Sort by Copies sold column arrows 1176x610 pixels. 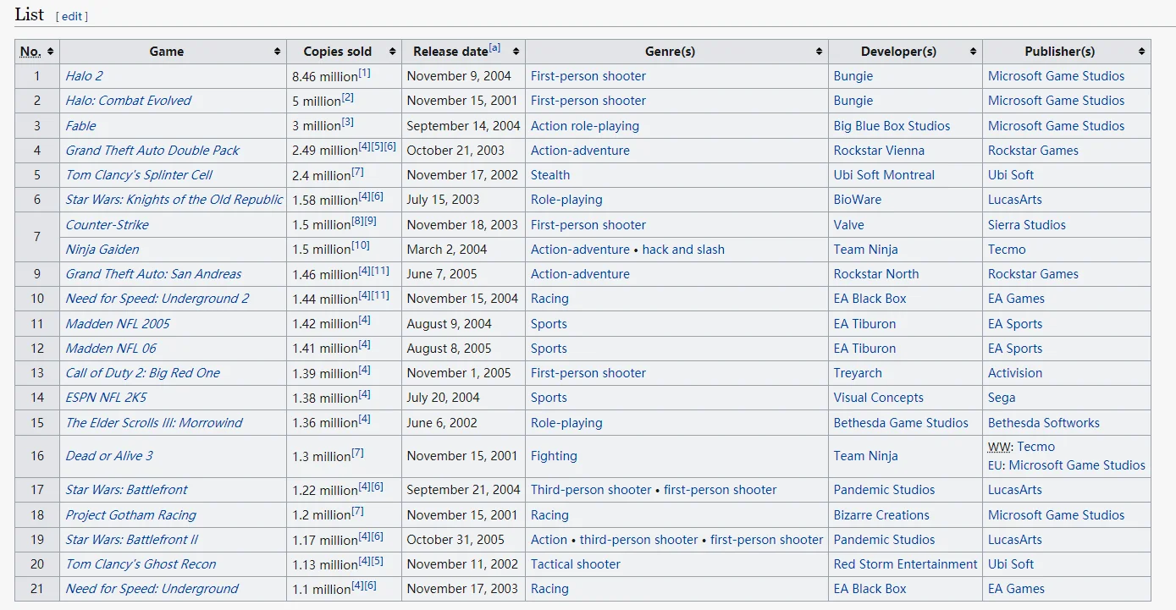pos(392,52)
